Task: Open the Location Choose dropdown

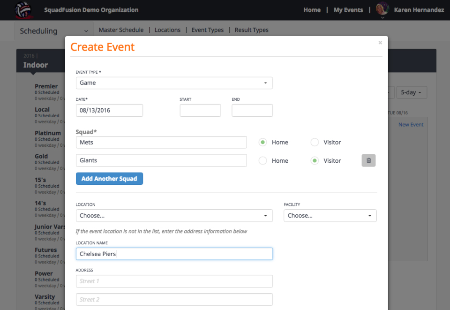Action: tap(174, 215)
